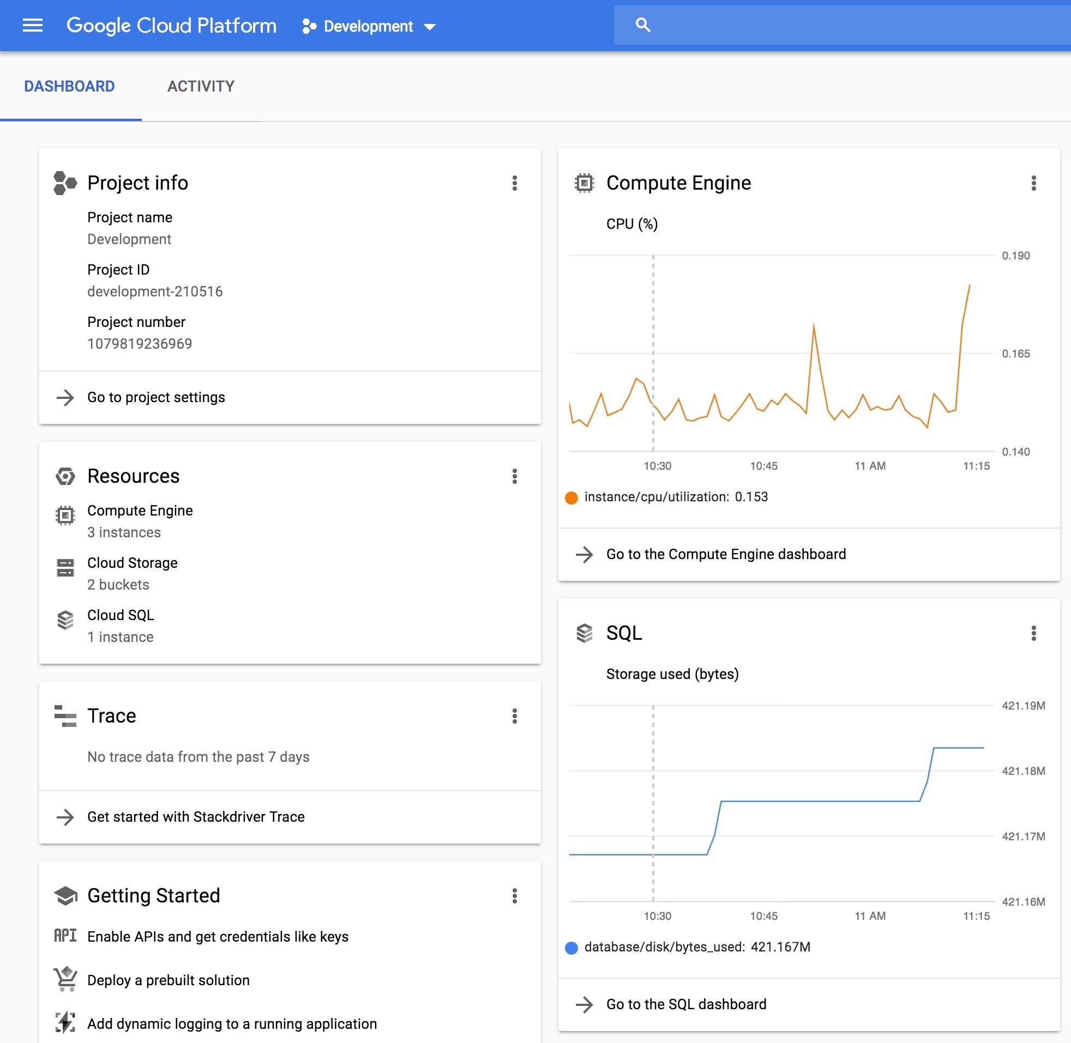This screenshot has height=1043, width=1071.
Task: Open Project info card options menu
Action: click(x=514, y=183)
